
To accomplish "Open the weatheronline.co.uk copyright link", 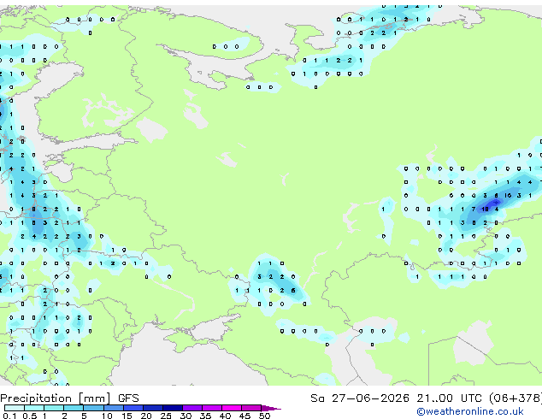I will (x=470, y=411).
